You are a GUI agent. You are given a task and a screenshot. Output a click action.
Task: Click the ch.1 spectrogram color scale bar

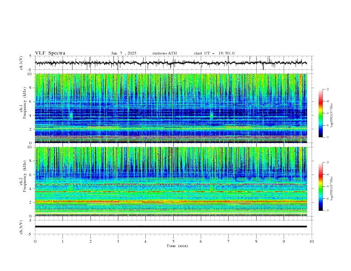pyautogui.click(x=320, y=113)
